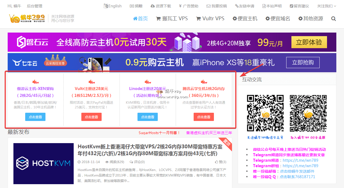The image size is (344, 188).
Task: Expand 关注我们 dropdown
Action: point(326,6)
